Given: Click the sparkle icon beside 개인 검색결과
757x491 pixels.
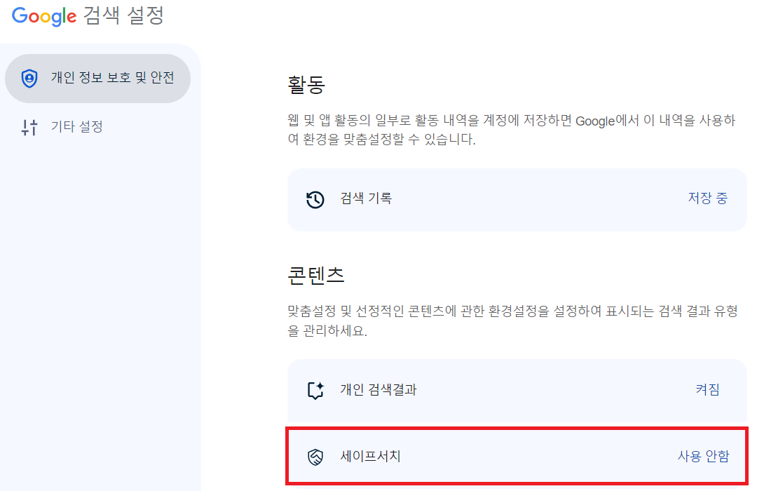Looking at the screenshot, I should [x=315, y=389].
